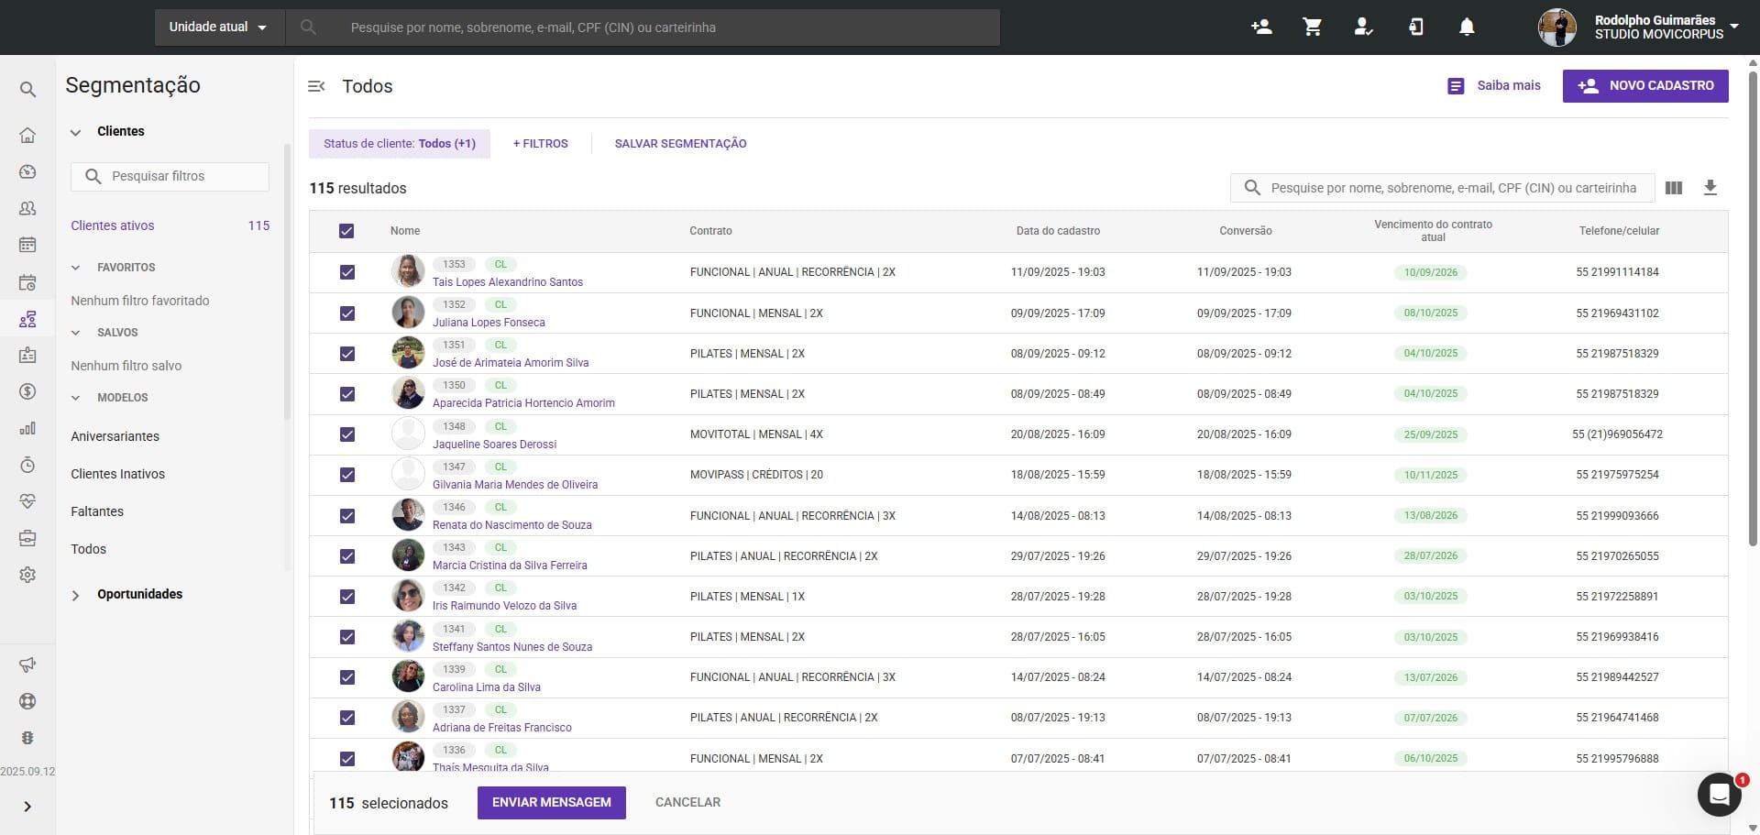
Task: Collapse the MODELOS group
Action: click(x=76, y=398)
